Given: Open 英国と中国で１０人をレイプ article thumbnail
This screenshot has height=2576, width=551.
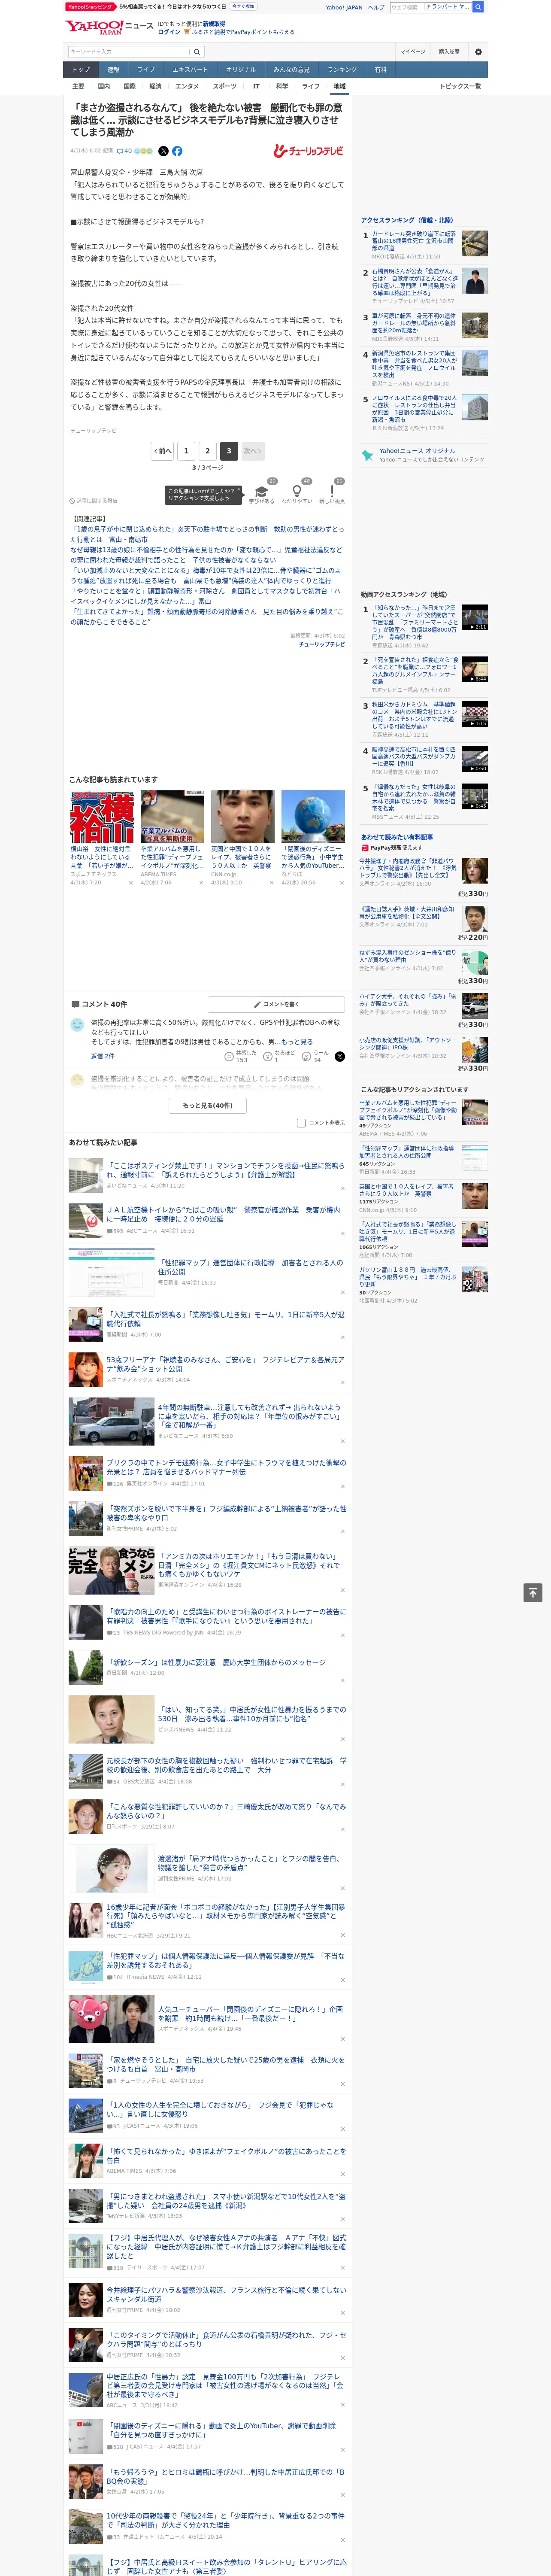Looking at the screenshot, I should (x=242, y=817).
